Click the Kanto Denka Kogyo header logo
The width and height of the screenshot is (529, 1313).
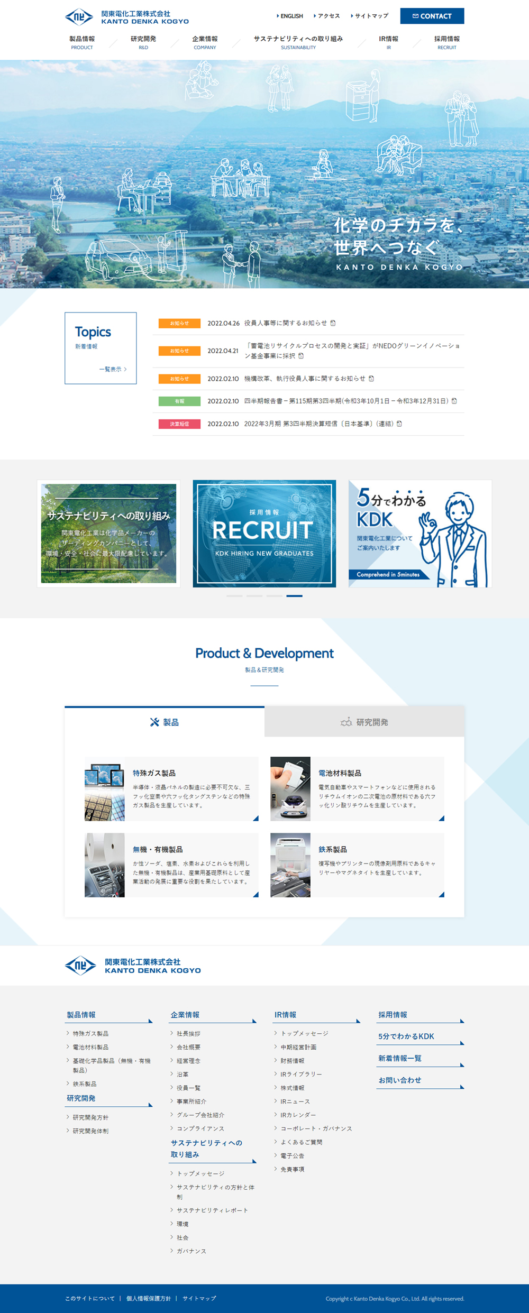(x=127, y=17)
